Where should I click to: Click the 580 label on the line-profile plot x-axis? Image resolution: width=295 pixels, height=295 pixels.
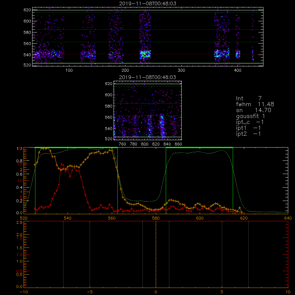click(156, 218)
